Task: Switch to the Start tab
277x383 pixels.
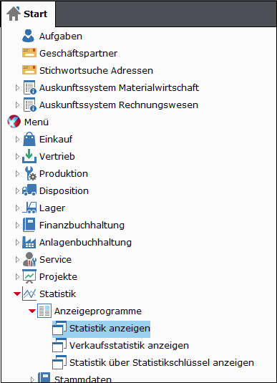Action: tap(28, 14)
